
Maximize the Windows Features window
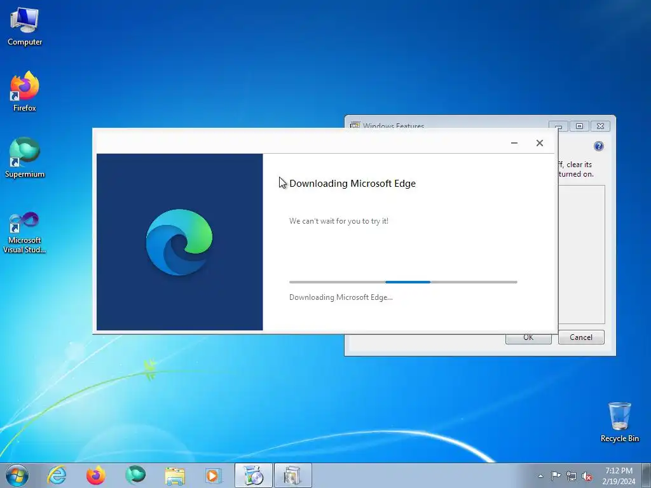click(579, 126)
